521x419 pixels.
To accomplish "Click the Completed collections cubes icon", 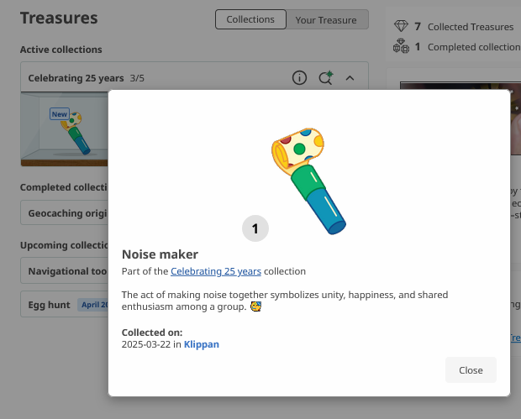I will (400, 47).
